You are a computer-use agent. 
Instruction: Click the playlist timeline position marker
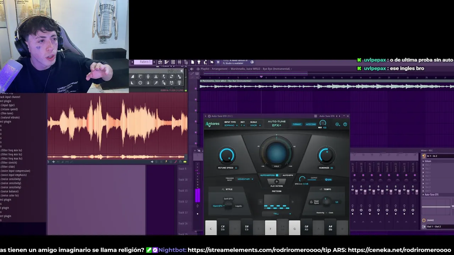click(261, 76)
